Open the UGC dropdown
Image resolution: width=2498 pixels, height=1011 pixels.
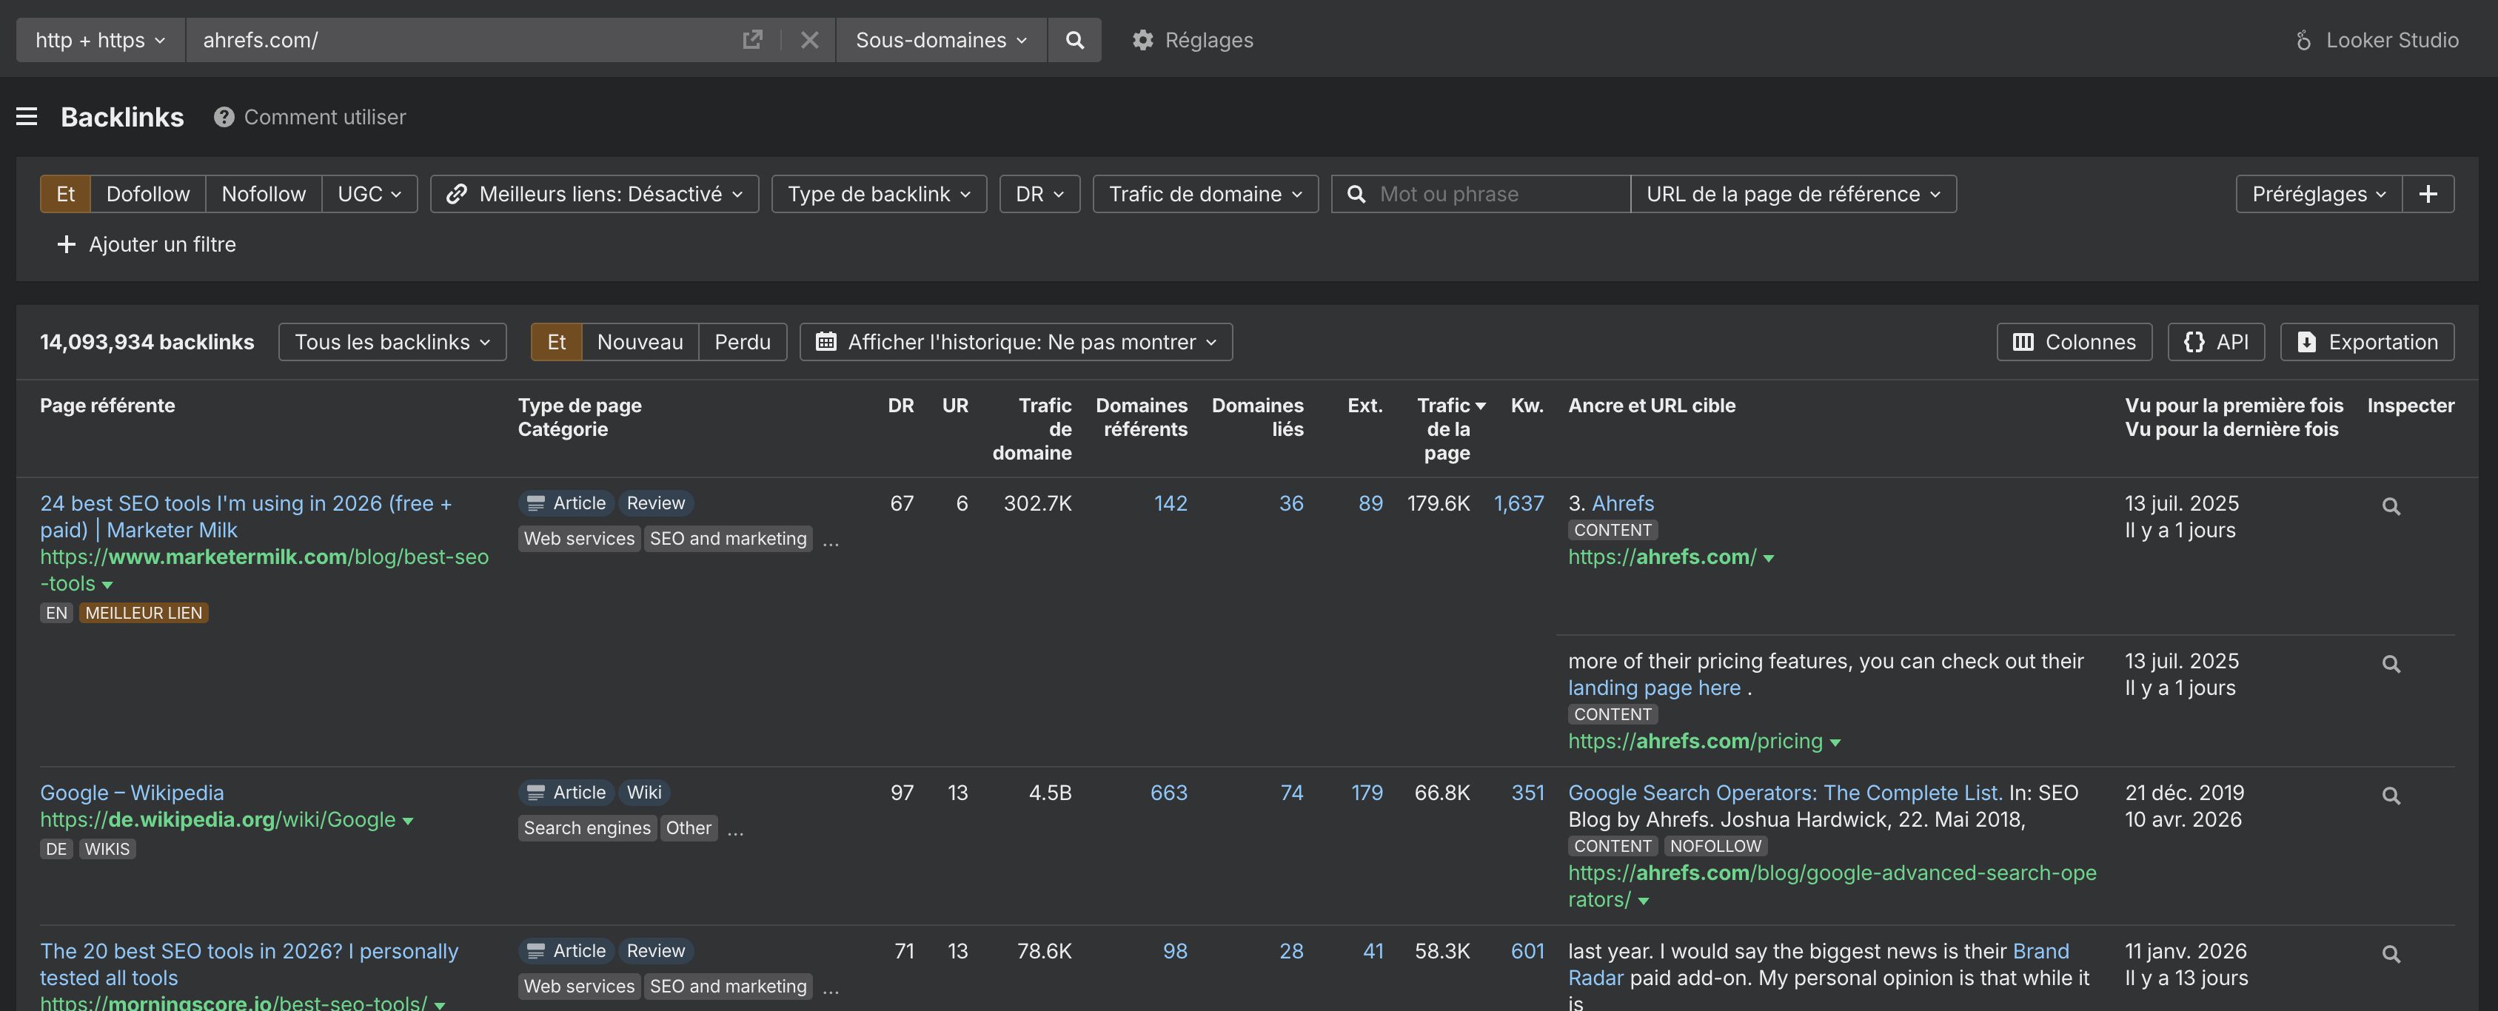369,194
